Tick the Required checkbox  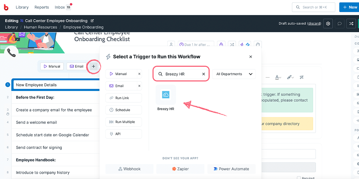(299, 178)
